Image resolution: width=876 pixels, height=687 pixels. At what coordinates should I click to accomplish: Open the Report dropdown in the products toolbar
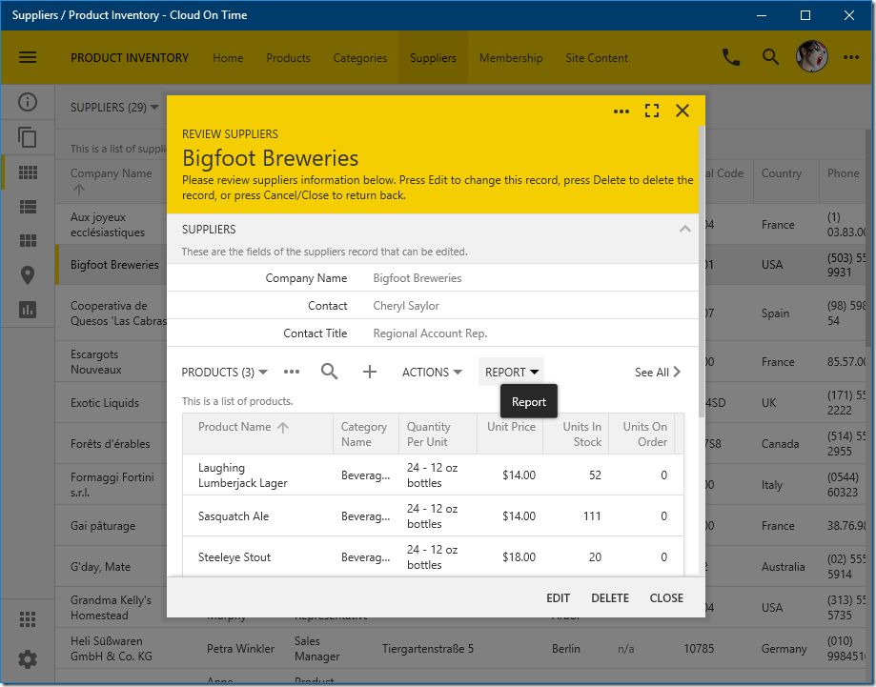pyautogui.click(x=511, y=372)
